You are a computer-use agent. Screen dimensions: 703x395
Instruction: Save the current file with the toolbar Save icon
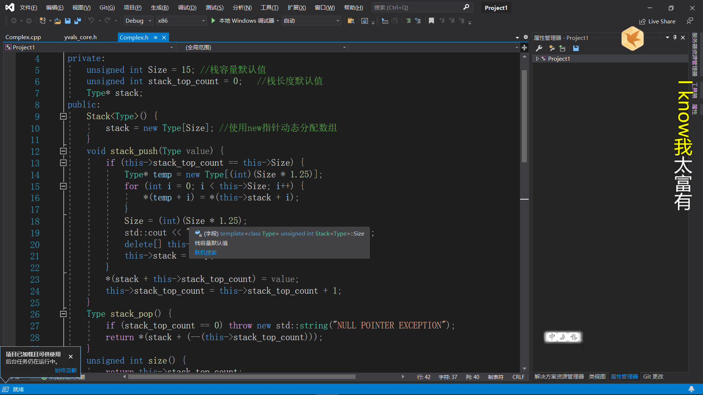click(x=68, y=21)
